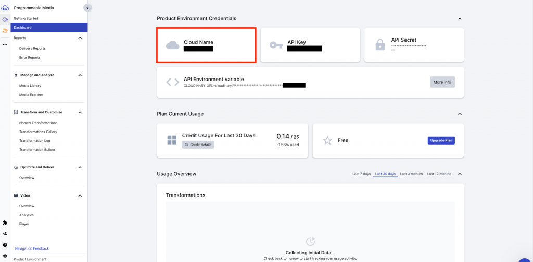Open the Navigation Feedback link

pos(32,248)
